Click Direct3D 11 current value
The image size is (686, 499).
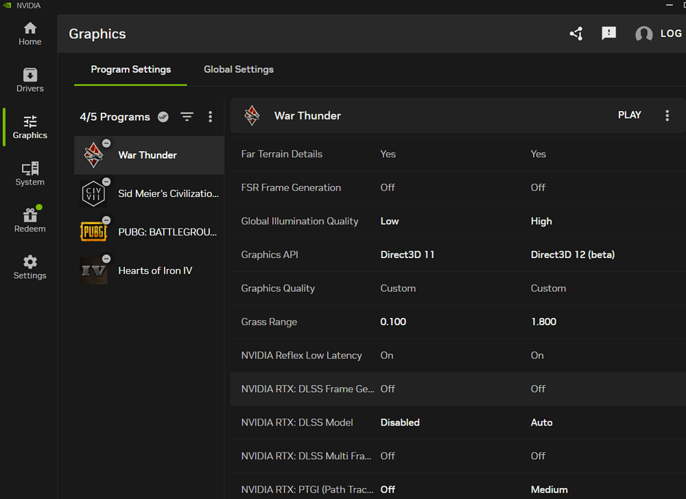pos(407,255)
